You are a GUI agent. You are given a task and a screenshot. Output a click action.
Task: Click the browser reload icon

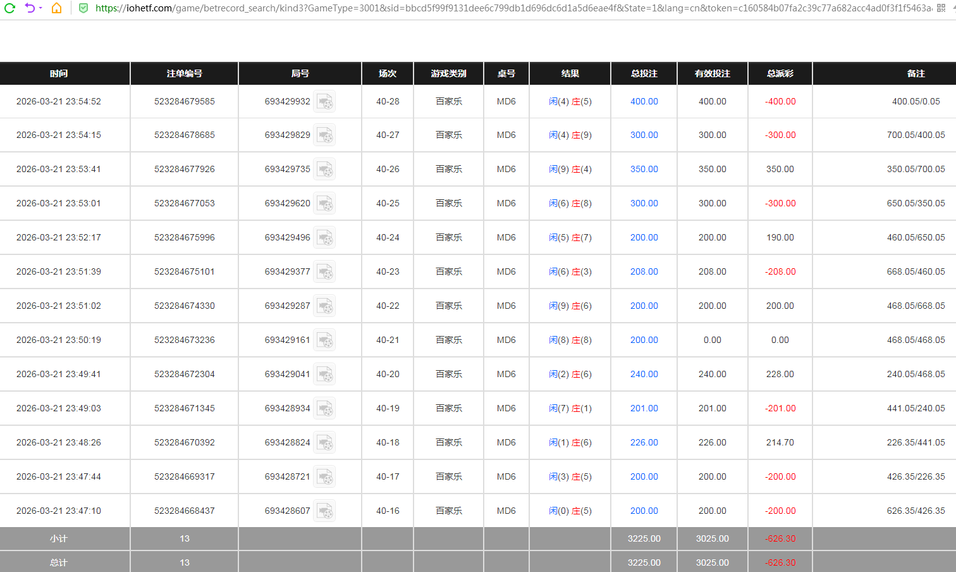click(x=9, y=8)
